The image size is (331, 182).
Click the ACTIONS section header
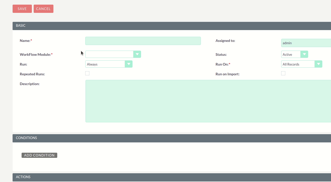23,177
